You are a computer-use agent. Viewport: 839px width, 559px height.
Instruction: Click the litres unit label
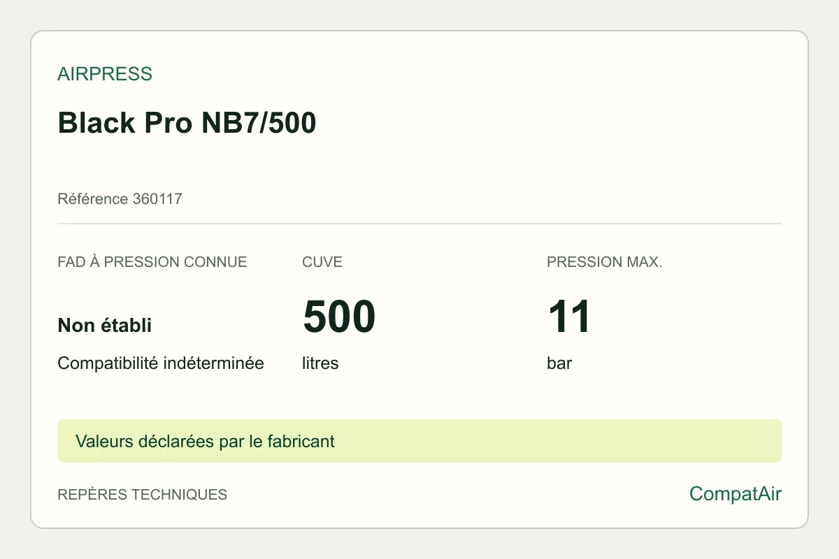pos(320,363)
